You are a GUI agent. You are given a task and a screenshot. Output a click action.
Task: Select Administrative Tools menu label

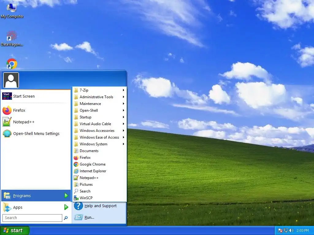tap(96, 97)
